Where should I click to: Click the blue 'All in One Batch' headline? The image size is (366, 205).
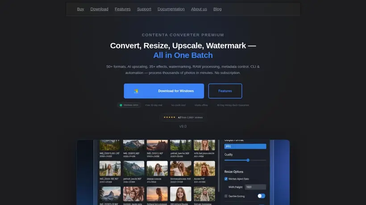(183, 55)
